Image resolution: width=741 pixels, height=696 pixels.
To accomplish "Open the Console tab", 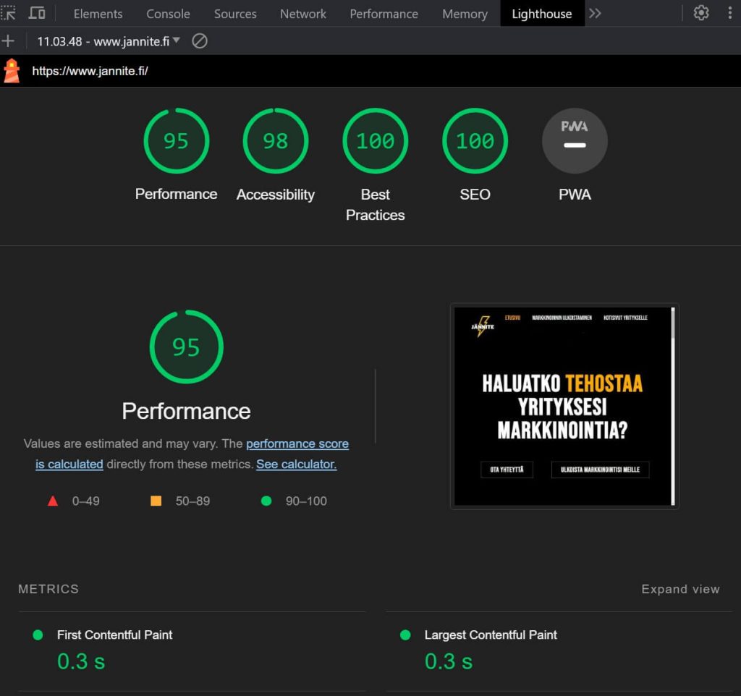I will click(168, 14).
